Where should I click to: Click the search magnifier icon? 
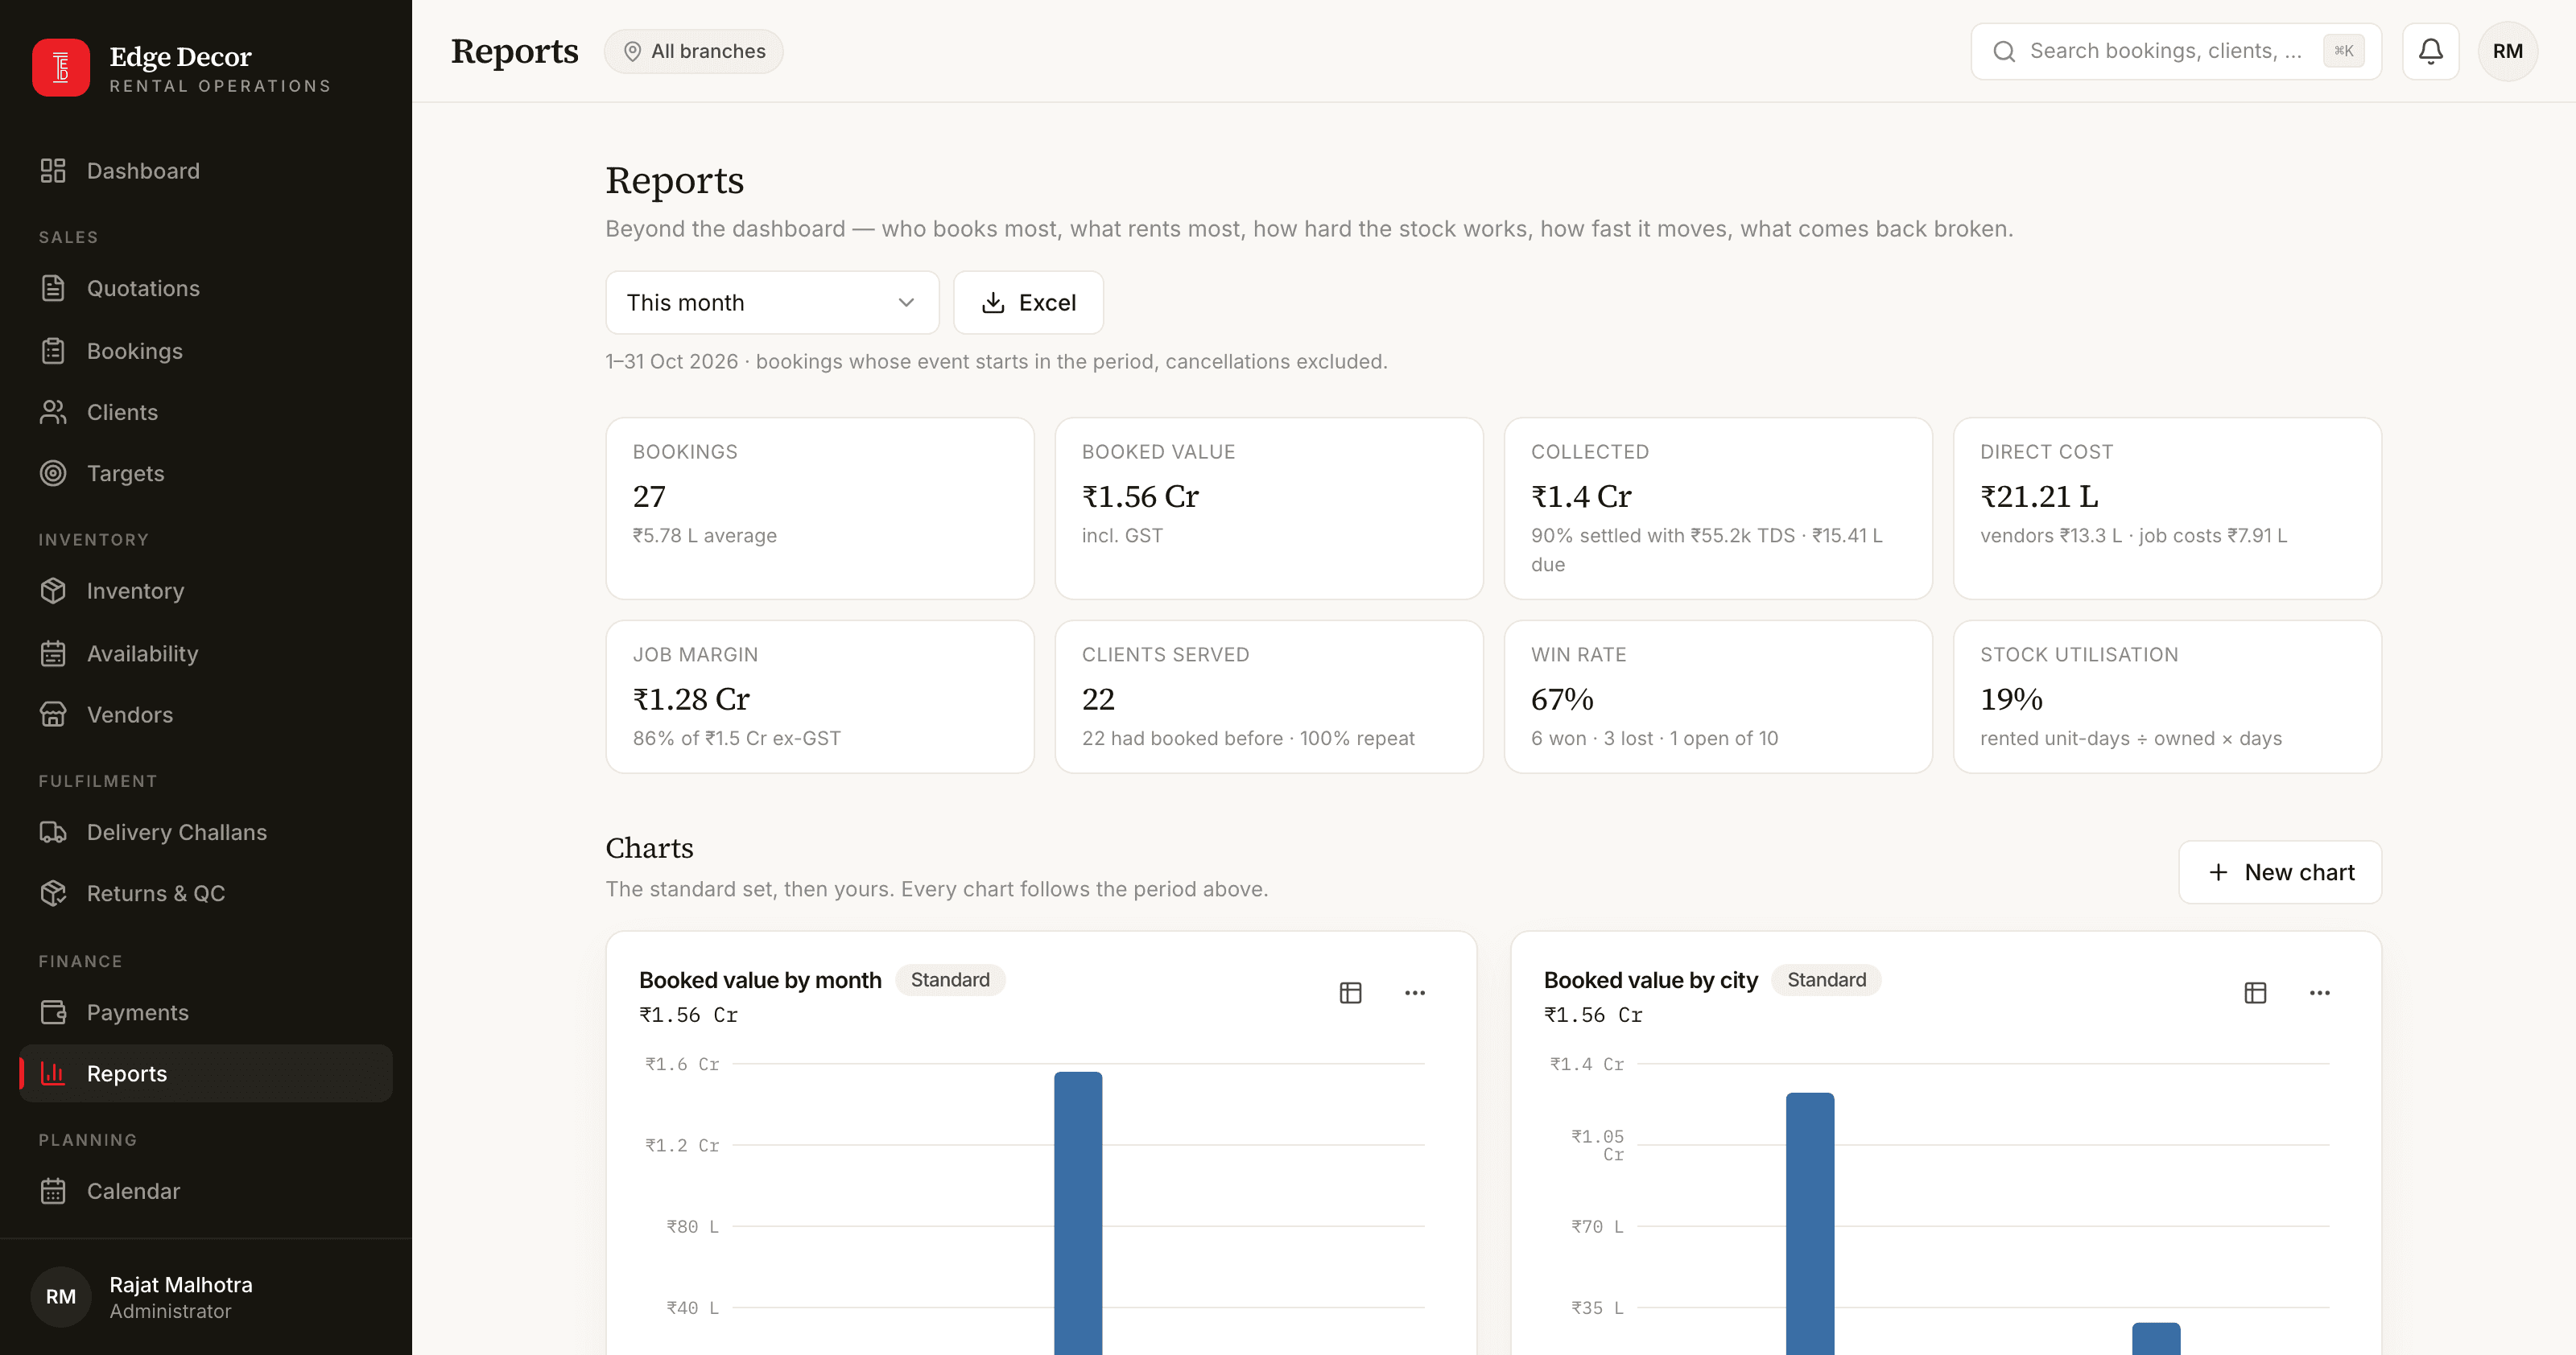(2004, 51)
